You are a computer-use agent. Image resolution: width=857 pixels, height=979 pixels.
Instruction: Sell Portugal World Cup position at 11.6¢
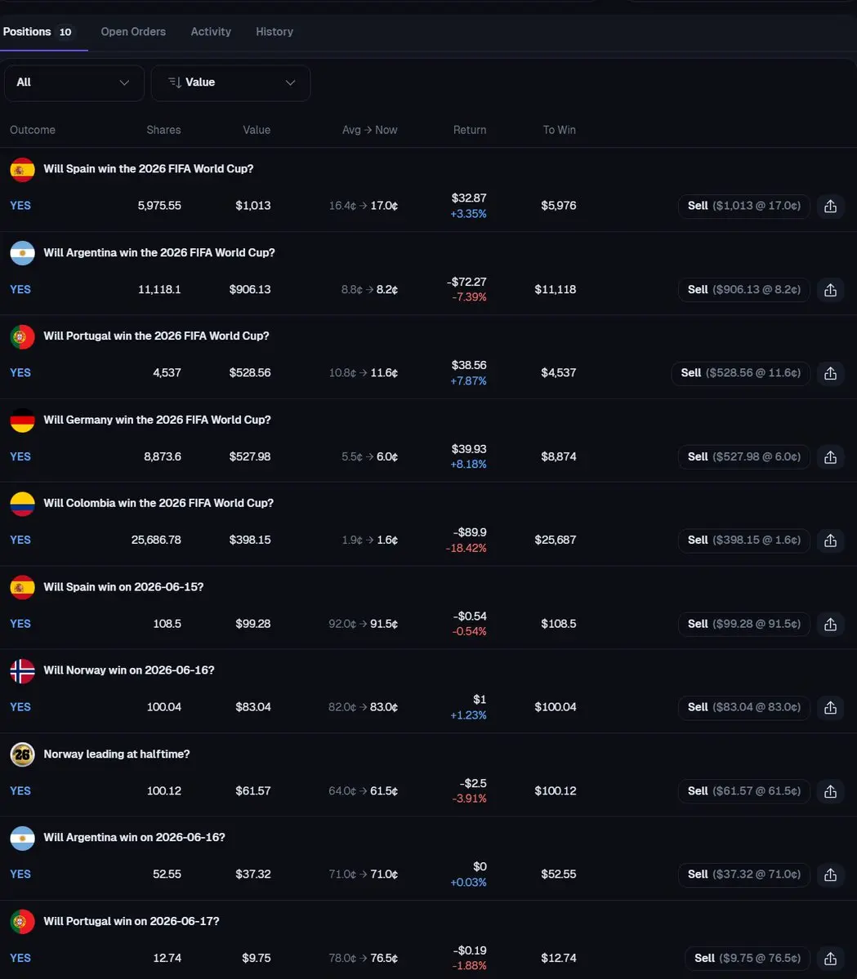pyautogui.click(x=741, y=373)
